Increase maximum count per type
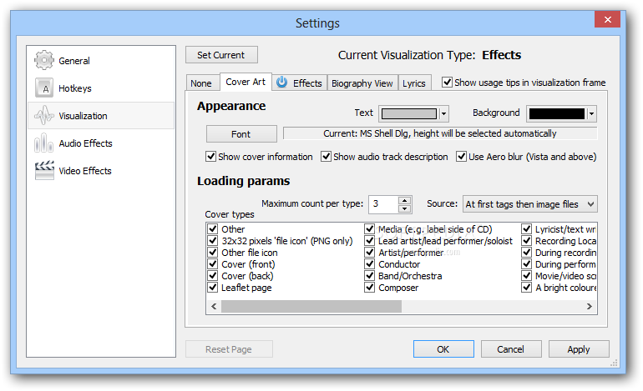Image resolution: width=643 pixels, height=391 pixels. click(405, 200)
